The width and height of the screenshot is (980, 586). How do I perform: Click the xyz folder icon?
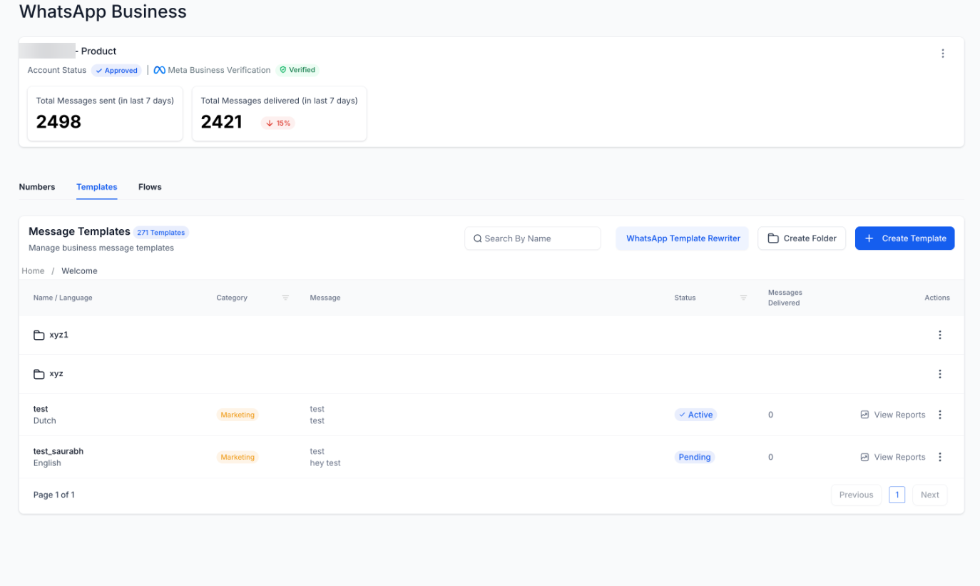pyautogui.click(x=39, y=374)
